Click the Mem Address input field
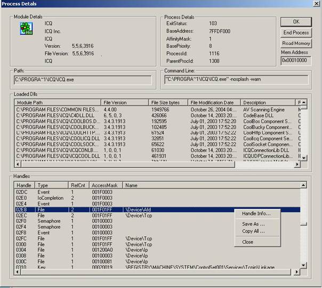 pos(296,60)
